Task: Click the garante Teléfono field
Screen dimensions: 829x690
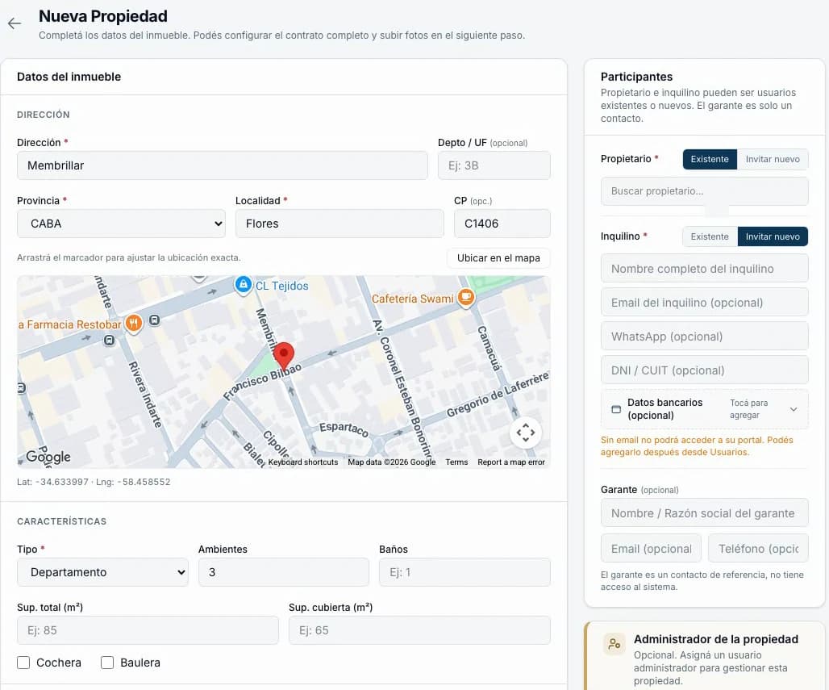Action: click(758, 548)
